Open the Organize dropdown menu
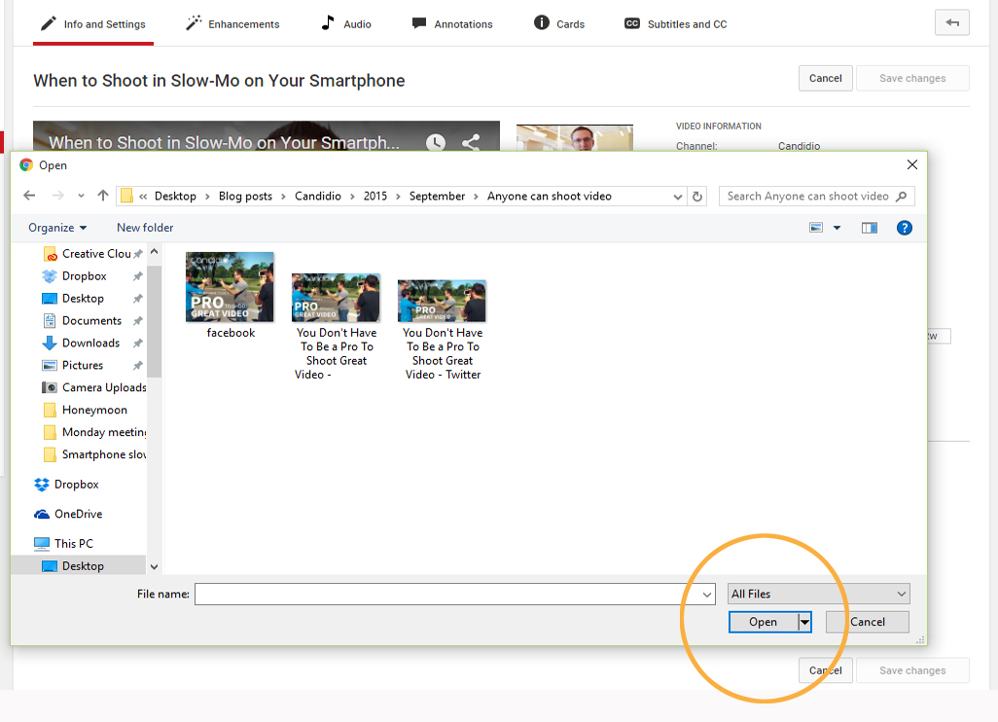998x722 pixels. tap(57, 228)
